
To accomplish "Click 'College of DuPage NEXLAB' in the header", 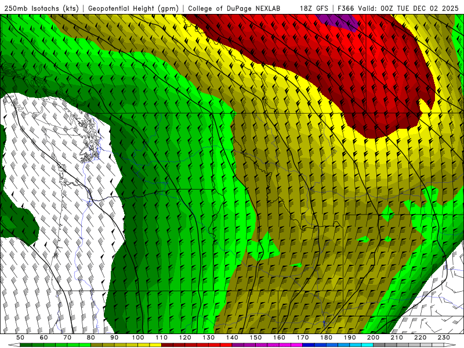I will tap(234, 8).
